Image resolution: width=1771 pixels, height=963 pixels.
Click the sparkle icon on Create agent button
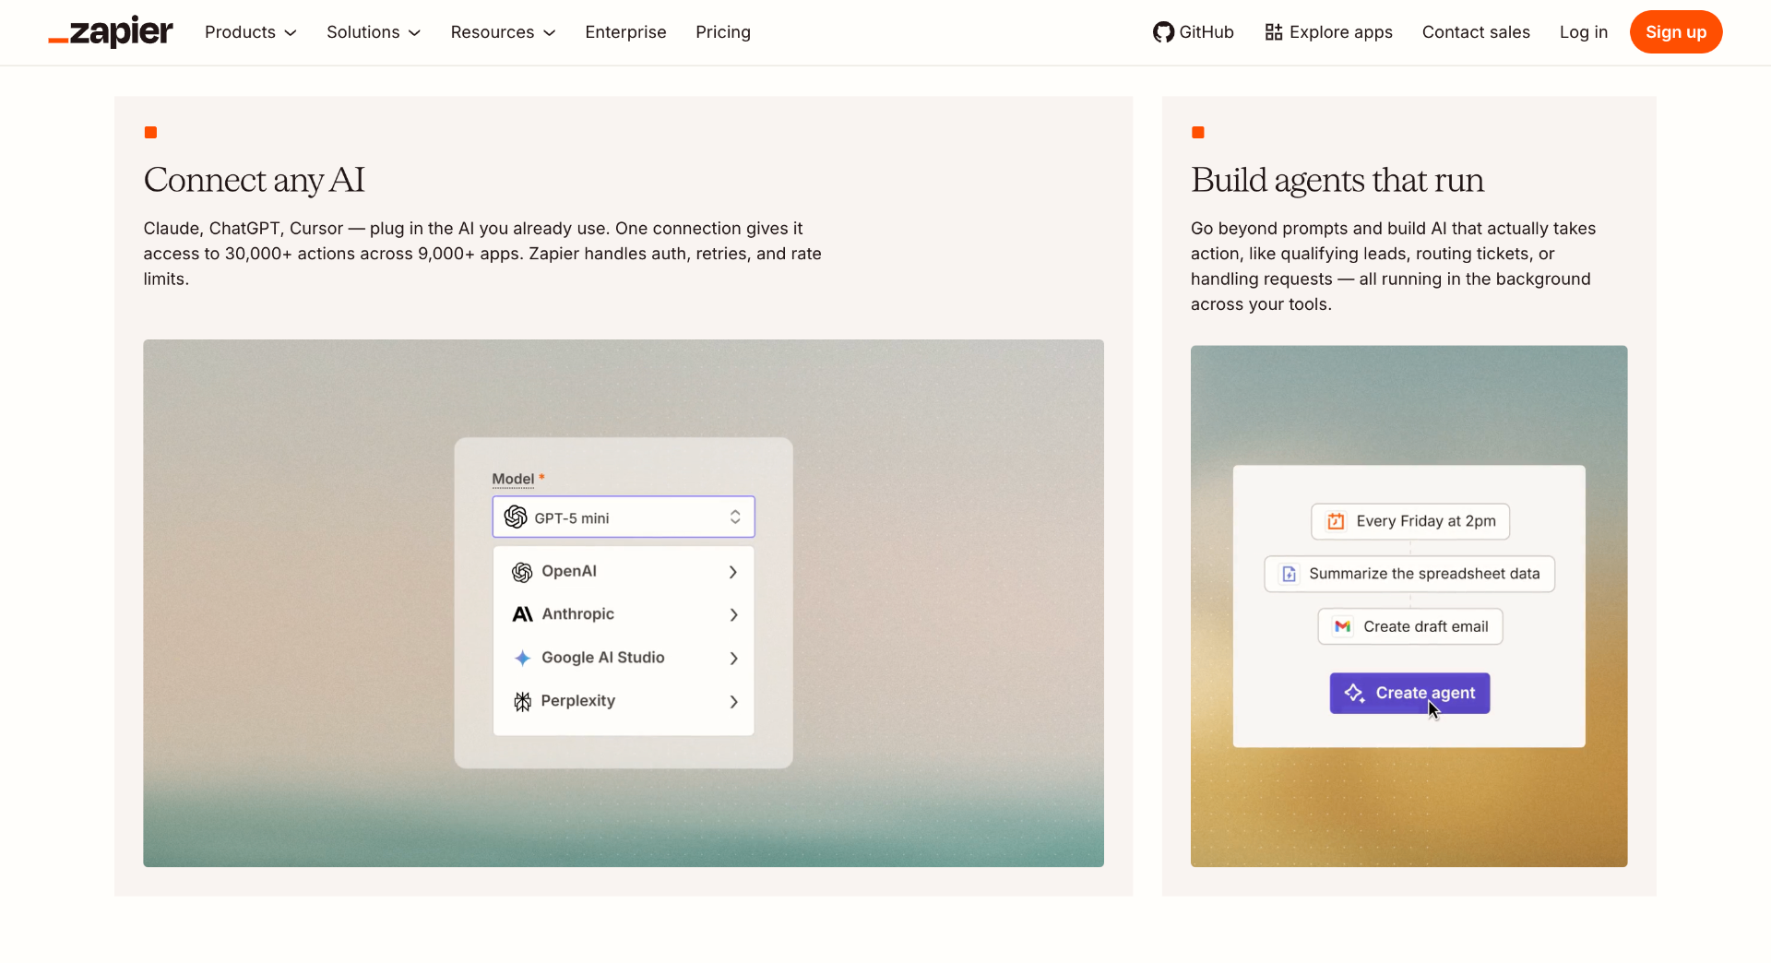[1354, 693]
